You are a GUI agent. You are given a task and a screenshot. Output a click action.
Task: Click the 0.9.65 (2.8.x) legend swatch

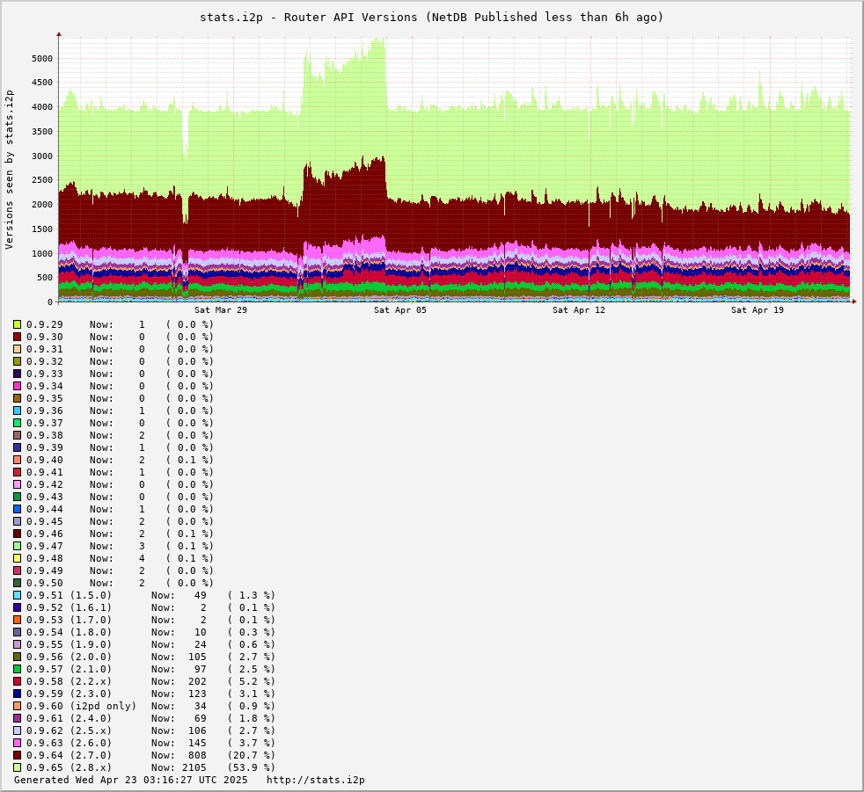[17, 767]
